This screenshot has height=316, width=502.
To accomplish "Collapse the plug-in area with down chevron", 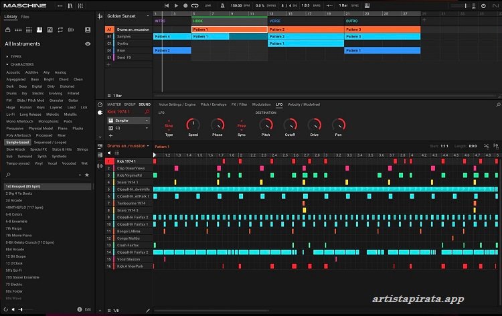I will 100,137.
